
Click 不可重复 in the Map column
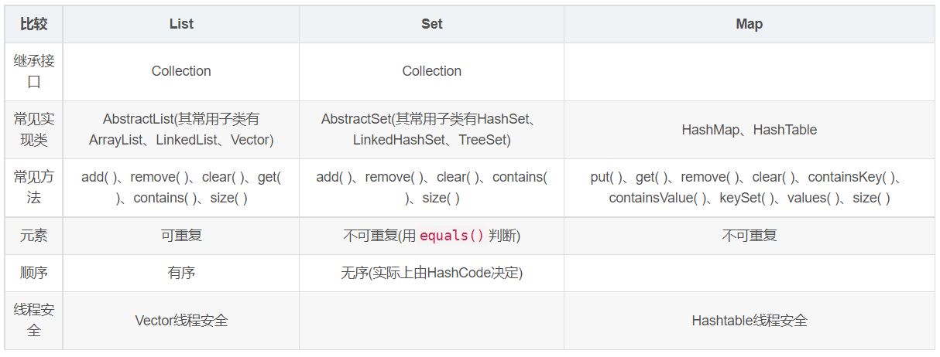click(x=749, y=236)
